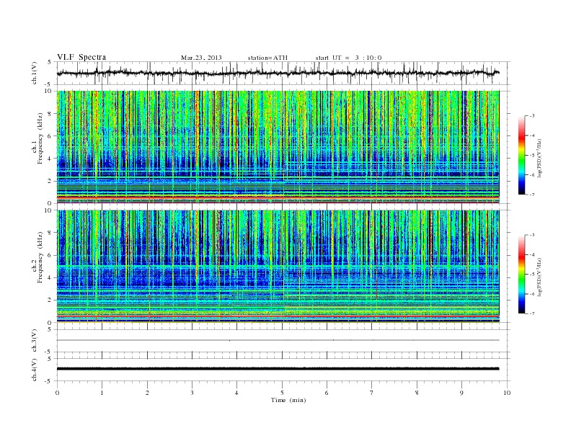
Task: Click the 'VLF Spectra' title text
Action: click(x=81, y=57)
